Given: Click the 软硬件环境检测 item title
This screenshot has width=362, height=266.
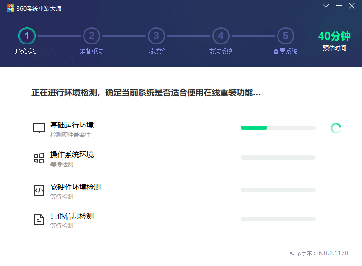Looking at the screenshot, I should pos(75,187).
